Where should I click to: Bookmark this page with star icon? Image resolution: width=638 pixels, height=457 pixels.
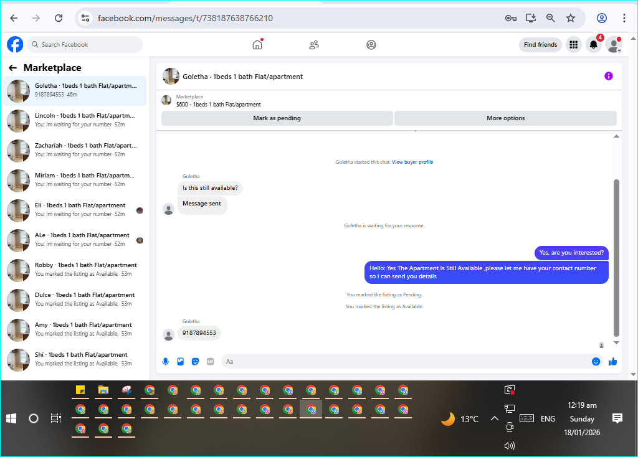tap(571, 18)
